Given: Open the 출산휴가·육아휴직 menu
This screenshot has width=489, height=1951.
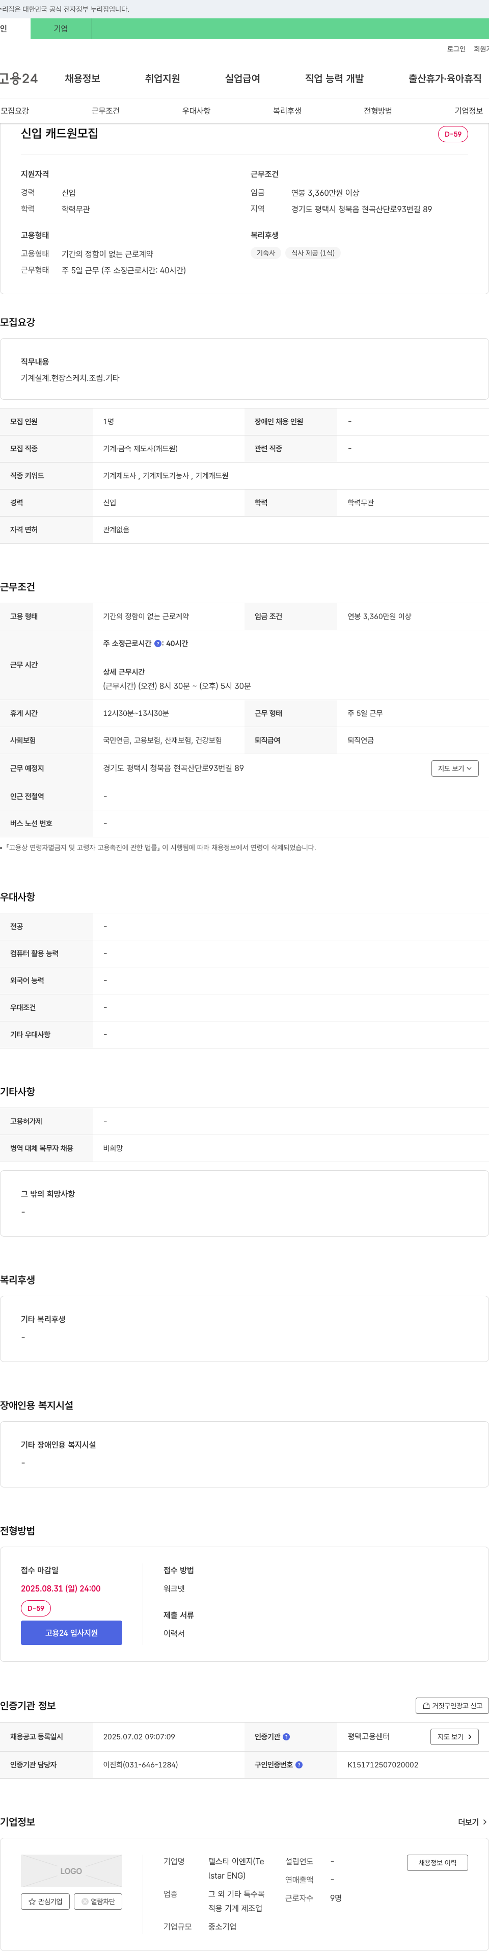Looking at the screenshot, I should pyautogui.click(x=444, y=78).
